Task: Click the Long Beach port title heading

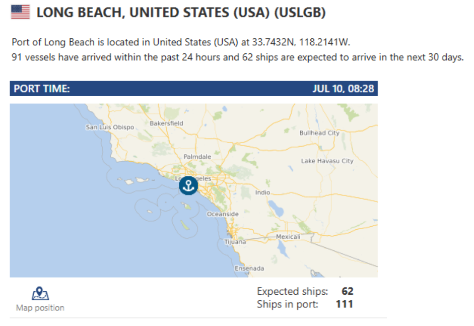Action: [x=181, y=13]
